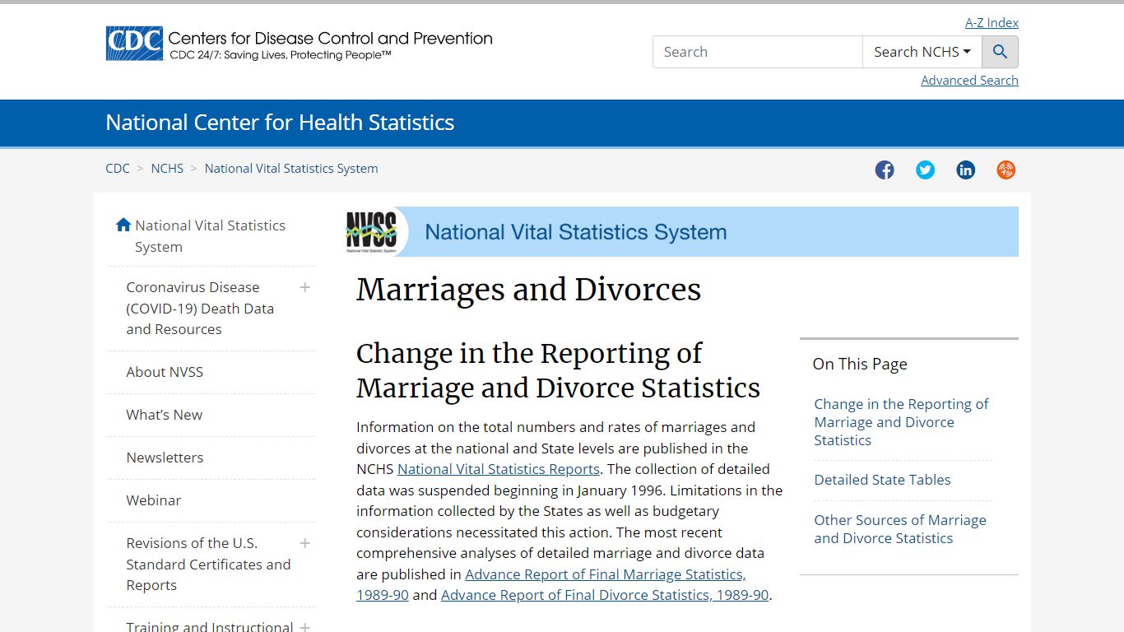Open National Vital Statistics System breadcrumb
1124x632 pixels.
pos(291,168)
